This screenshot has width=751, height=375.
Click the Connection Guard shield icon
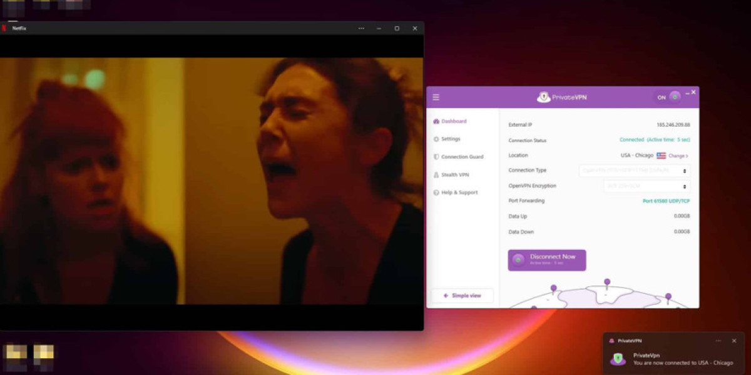click(436, 157)
